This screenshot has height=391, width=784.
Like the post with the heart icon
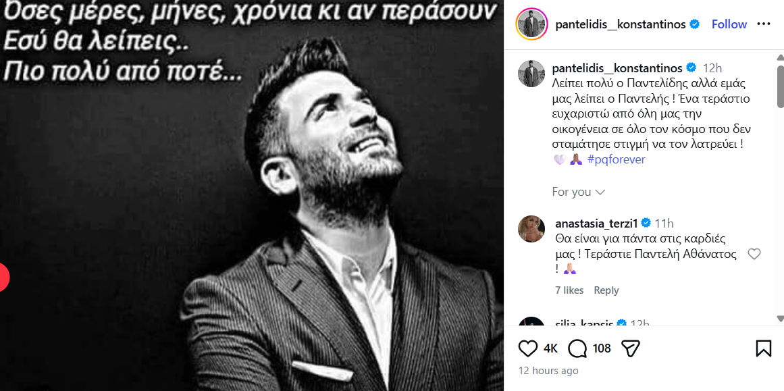528,348
